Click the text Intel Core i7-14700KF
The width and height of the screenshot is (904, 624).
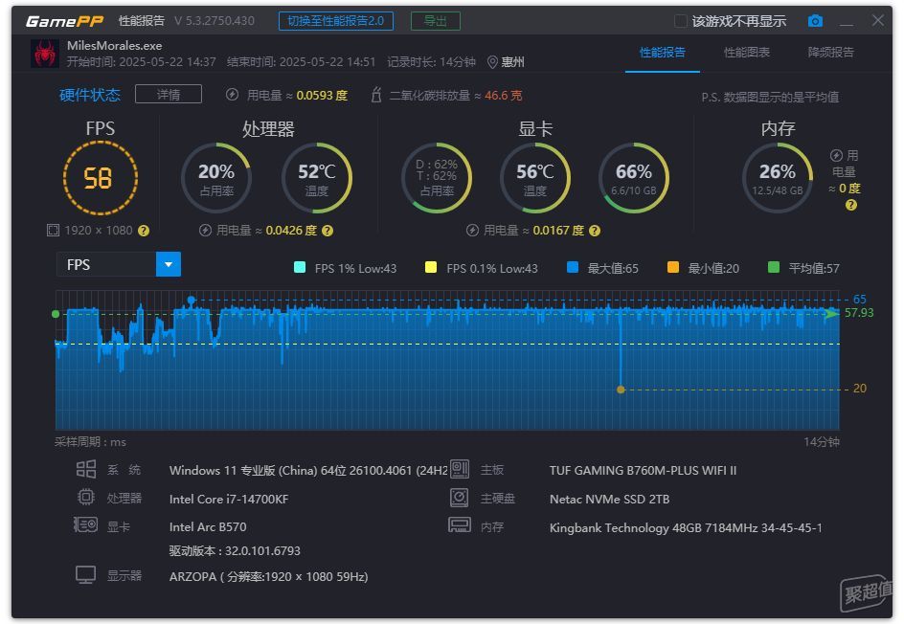(x=229, y=499)
